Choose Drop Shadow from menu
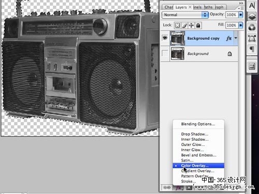 tap(198, 134)
